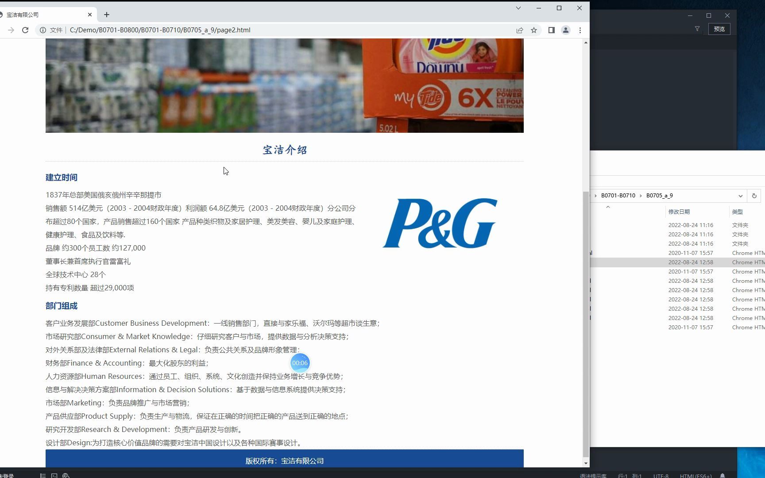Image resolution: width=765 pixels, height=478 pixels.
Task: Click the 财务部Finance & Accounting line
Action: coord(127,363)
